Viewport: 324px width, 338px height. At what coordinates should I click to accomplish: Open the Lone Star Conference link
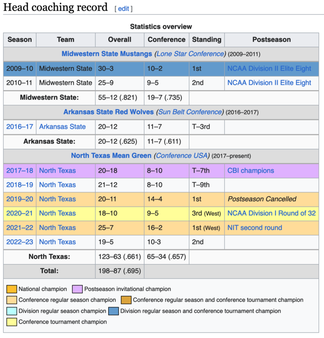(190, 54)
